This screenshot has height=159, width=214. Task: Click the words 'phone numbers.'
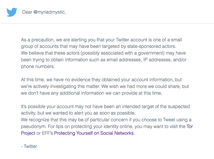(x=38, y=66)
